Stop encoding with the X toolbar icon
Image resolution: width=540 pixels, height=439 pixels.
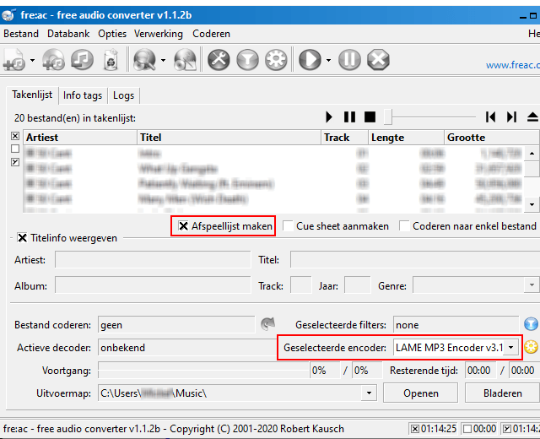pyautogui.click(x=378, y=60)
